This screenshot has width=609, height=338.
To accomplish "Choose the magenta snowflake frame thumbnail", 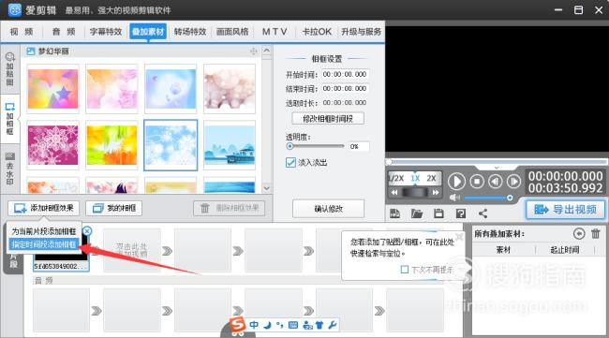I will [x=52, y=145].
